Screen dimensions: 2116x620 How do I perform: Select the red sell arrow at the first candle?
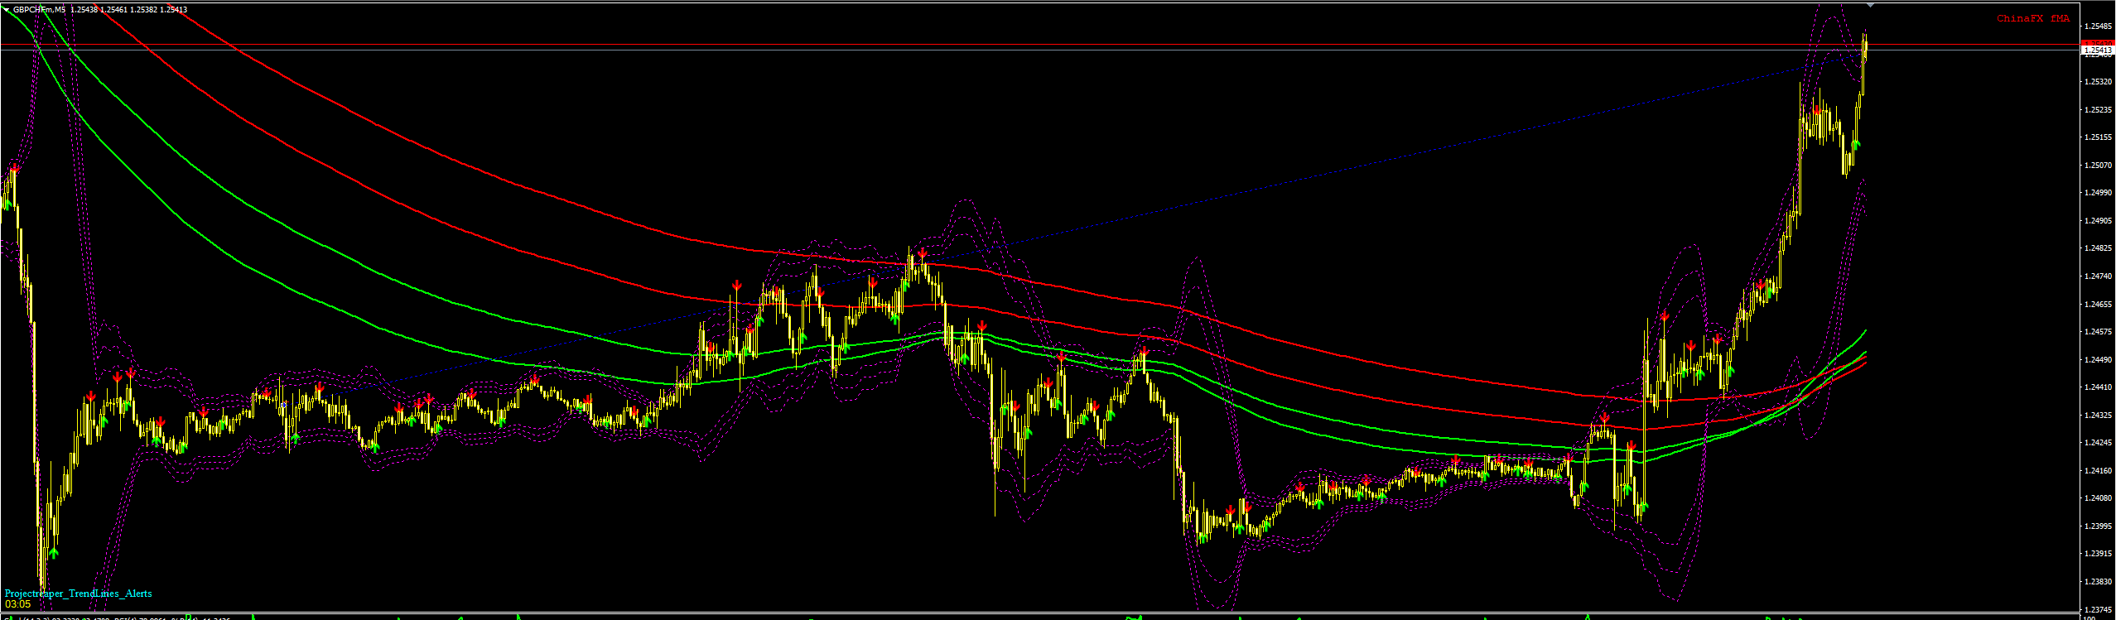coord(15,168)
